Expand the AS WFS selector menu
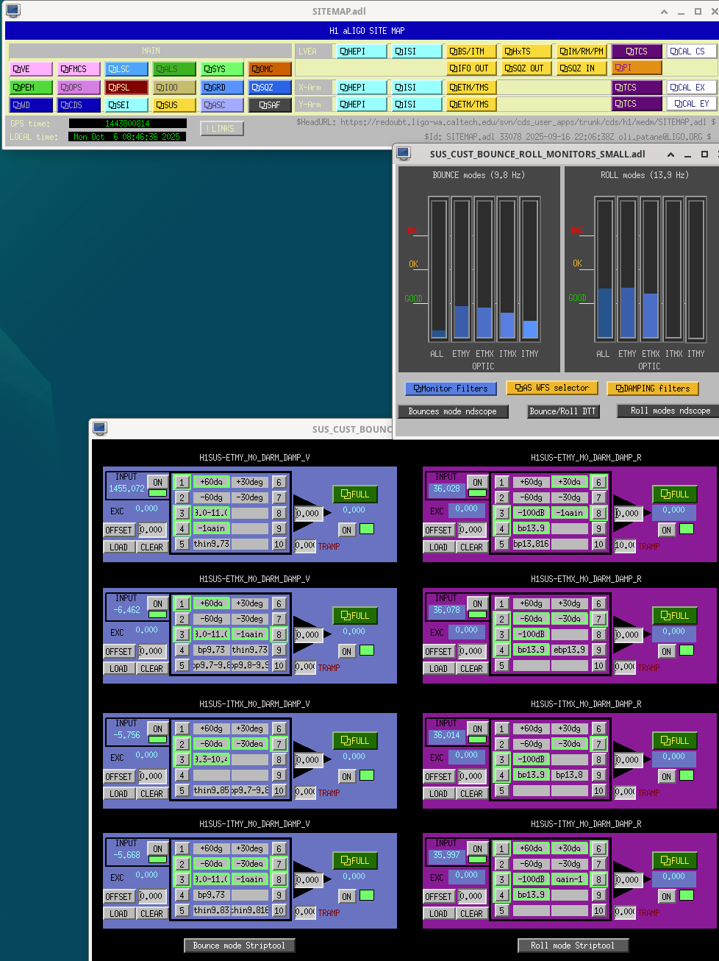 pyautogui.click(x=552, y=388)
